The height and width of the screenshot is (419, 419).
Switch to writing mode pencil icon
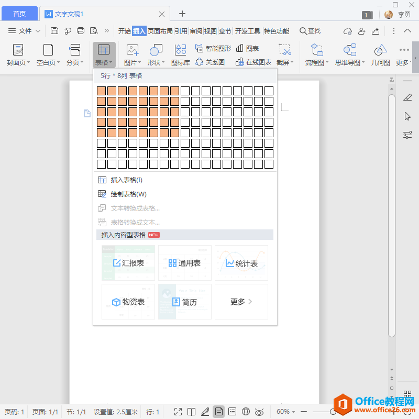click(205, 412)
